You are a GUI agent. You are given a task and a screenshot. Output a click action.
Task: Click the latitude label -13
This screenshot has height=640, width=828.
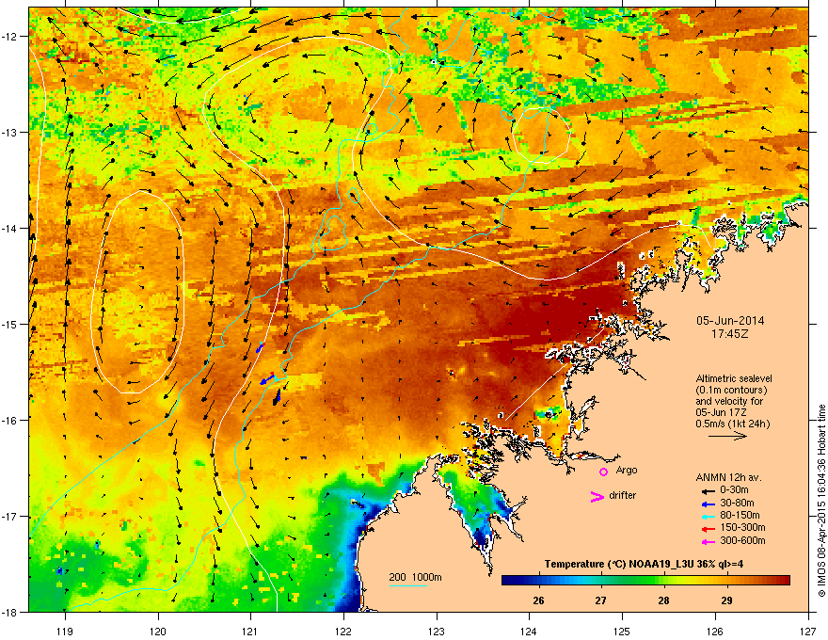tap(10, 132)
